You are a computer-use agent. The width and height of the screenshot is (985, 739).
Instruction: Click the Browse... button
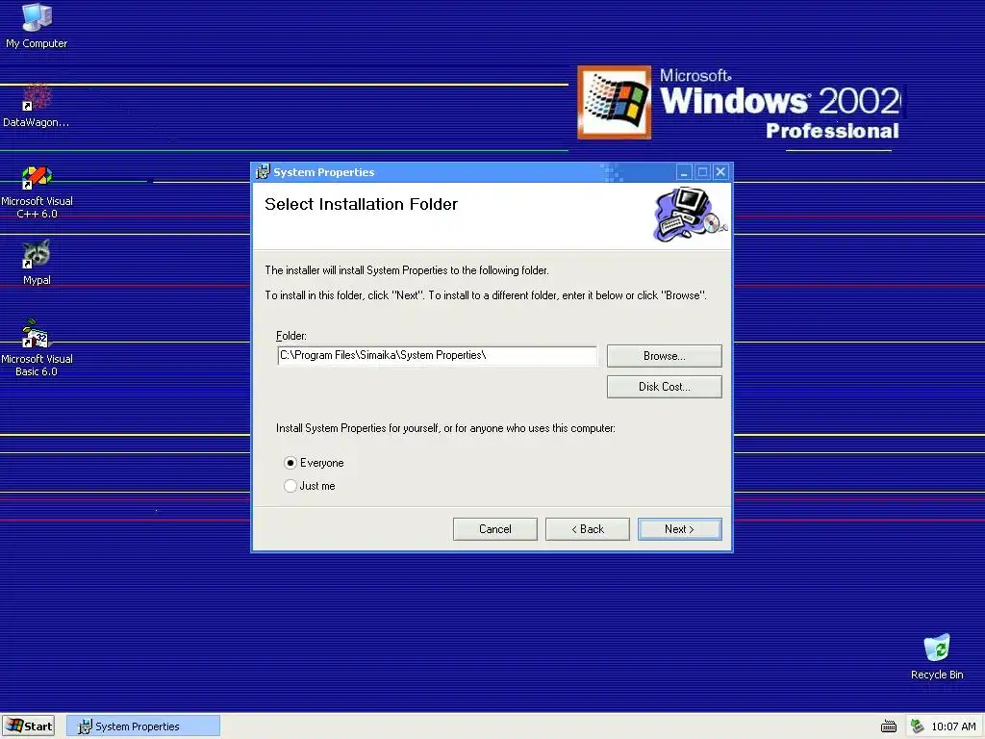[664, 356]
